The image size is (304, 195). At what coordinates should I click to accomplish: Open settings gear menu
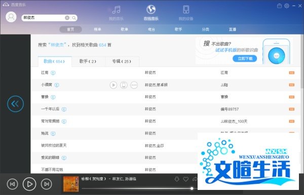287,6
